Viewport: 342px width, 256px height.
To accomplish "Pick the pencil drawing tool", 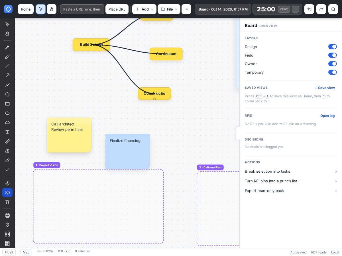I will tap(7, 47).
